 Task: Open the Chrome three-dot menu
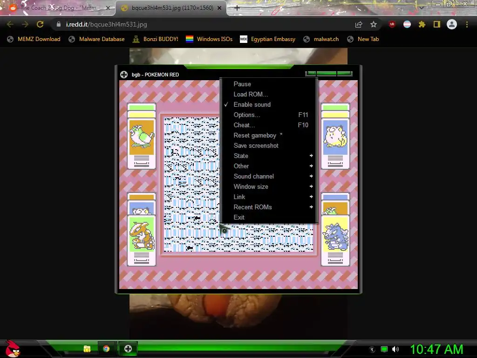coord(467,24)
